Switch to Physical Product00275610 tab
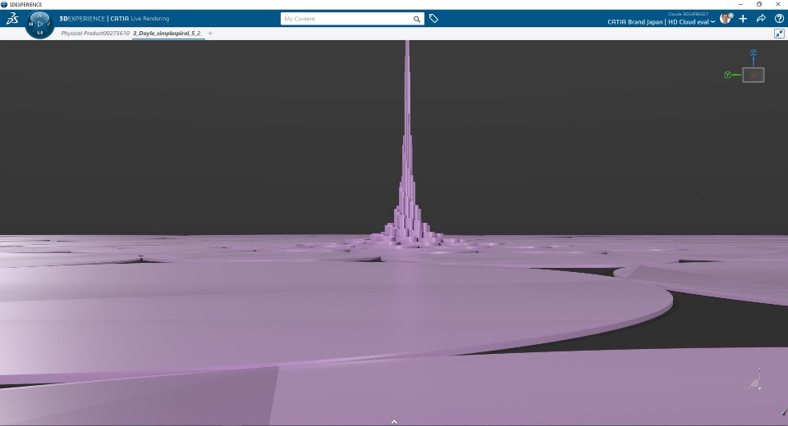 pos(95,33)
